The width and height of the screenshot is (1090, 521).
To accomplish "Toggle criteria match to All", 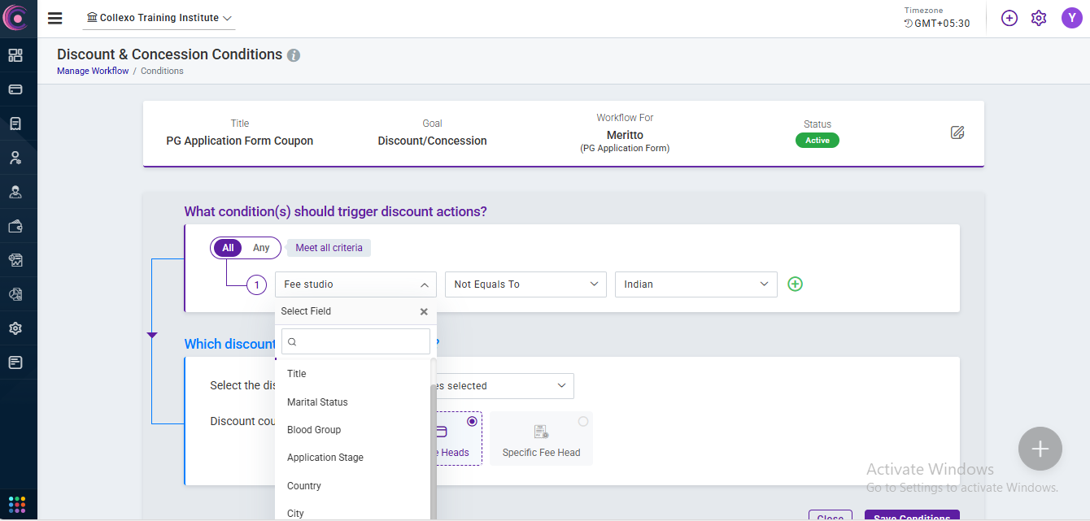I will [228, 248].
